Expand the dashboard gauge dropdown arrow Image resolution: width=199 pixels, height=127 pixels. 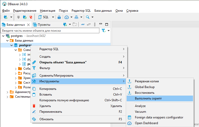pos(71,17)
